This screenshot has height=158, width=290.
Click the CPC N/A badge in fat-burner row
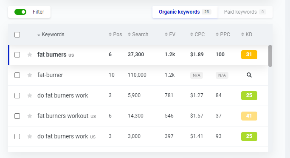197,75
